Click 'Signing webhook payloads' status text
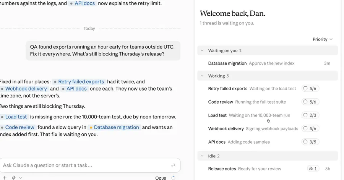 [272, 128]
